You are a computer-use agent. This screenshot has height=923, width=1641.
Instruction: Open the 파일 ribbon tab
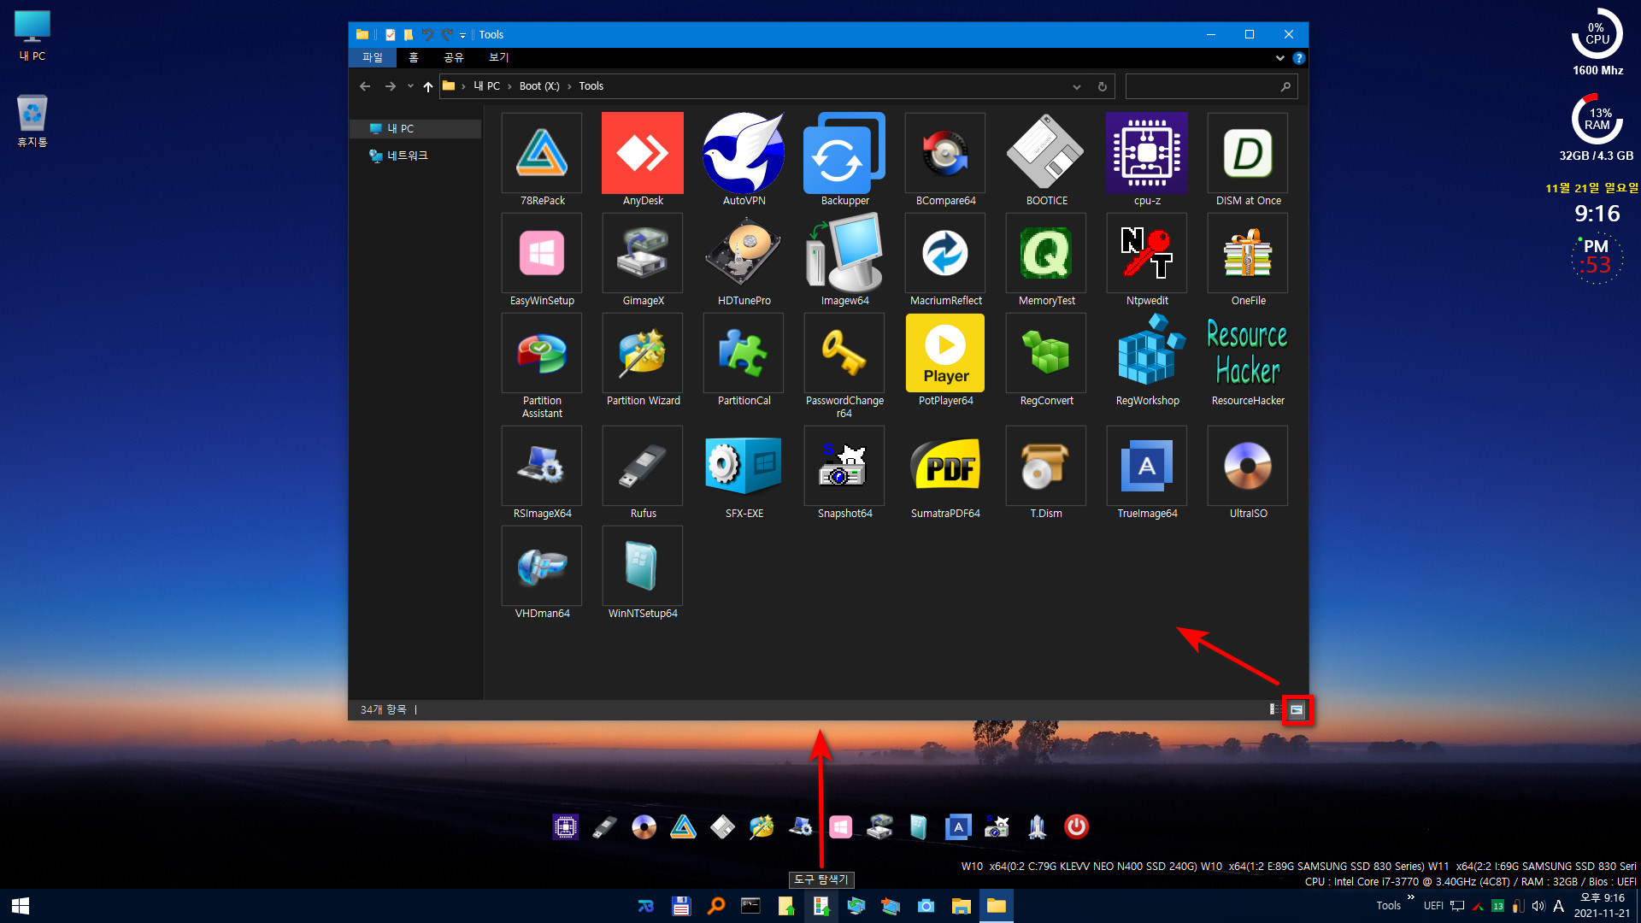tap(373, 57)
